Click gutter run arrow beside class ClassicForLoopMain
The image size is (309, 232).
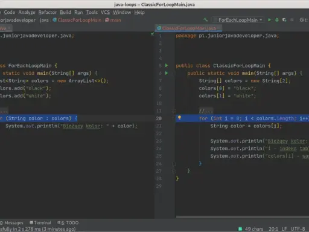(167, 65)
